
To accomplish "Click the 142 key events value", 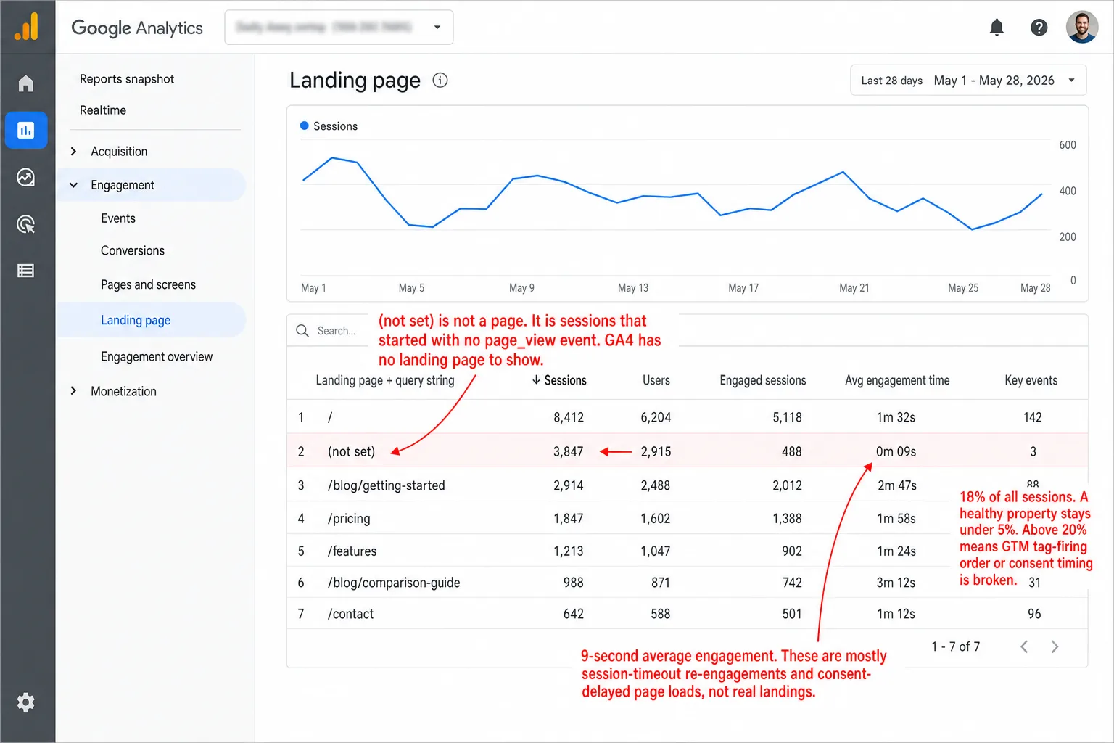I will click(x=1033, y=417).
